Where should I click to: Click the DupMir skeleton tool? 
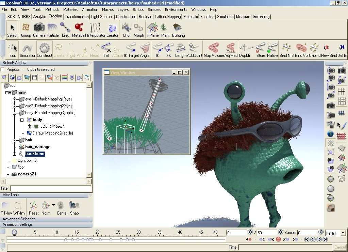tap(244, 48)
